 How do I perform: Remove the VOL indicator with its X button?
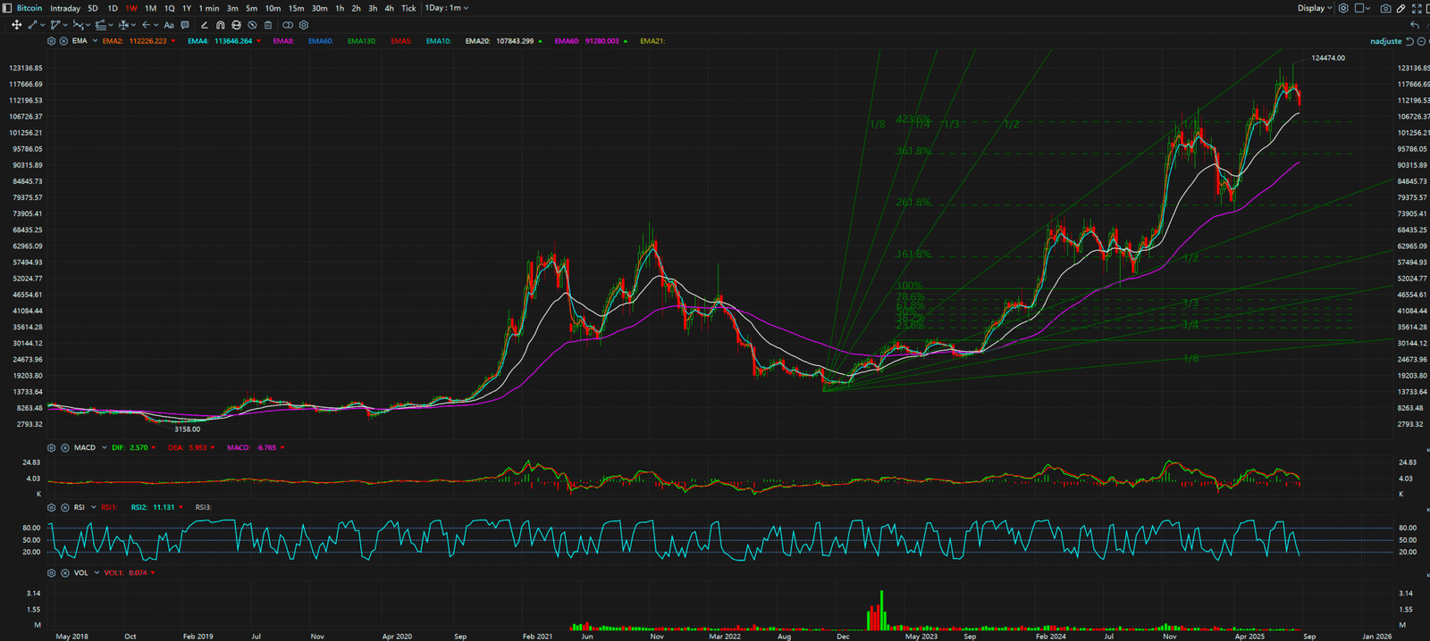tap(65, 573)
